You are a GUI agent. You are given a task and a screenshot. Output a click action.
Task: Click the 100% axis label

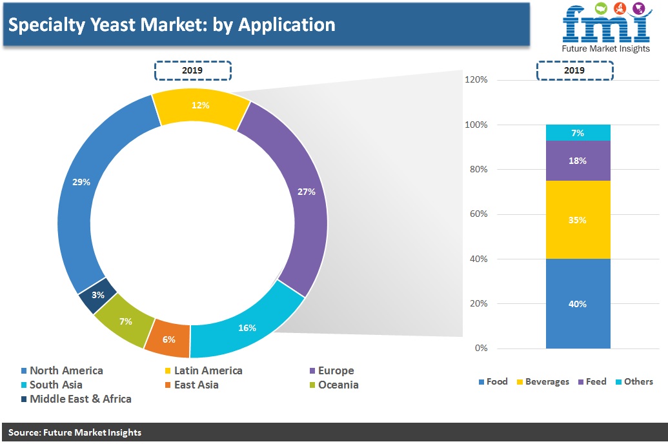476,125
